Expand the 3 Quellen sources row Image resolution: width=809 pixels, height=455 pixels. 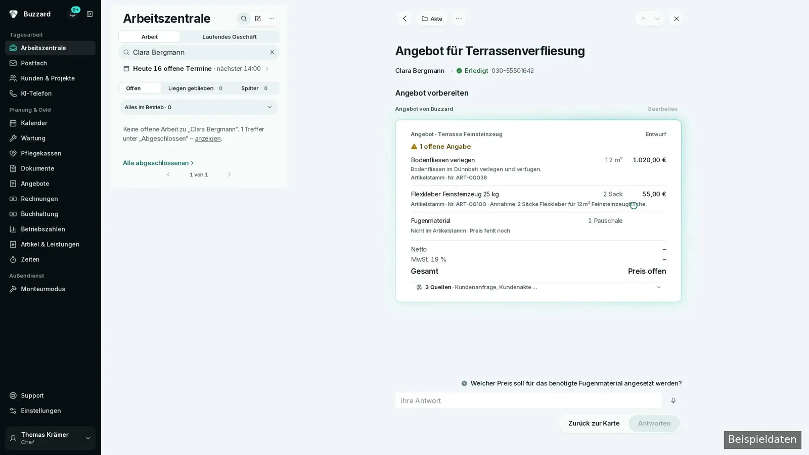coord(538,287)
